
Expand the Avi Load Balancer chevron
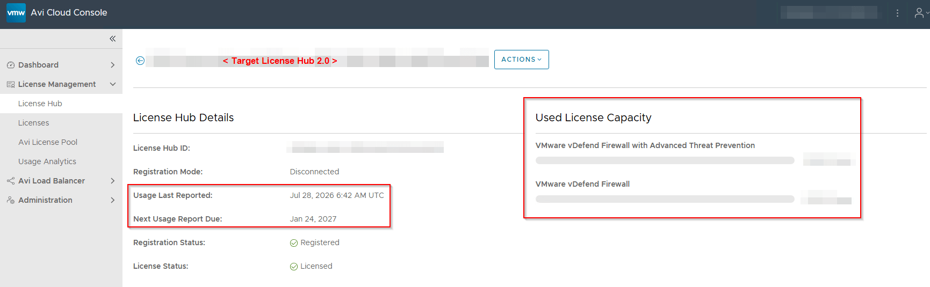pos(113,181)
